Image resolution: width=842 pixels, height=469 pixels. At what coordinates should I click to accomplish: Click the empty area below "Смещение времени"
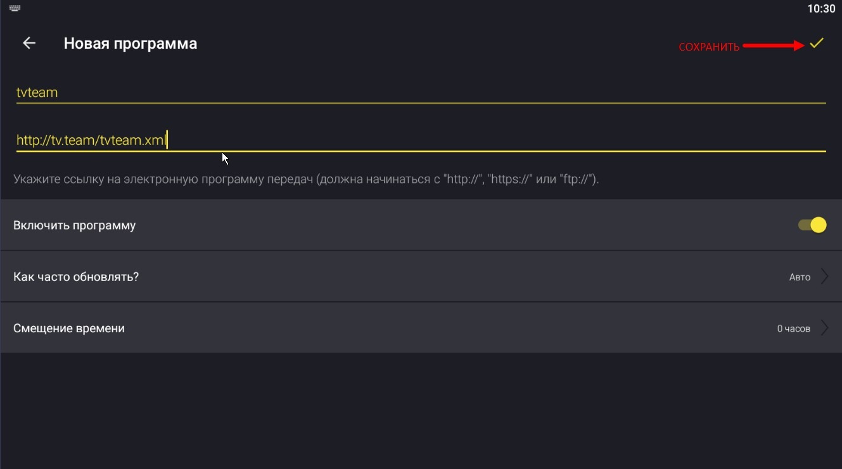[x=421, y=411]
